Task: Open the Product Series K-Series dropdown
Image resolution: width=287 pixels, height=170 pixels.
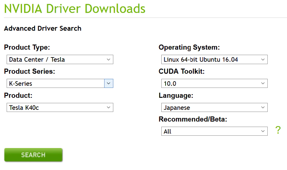Action: pyautogui.click(x=60, y=83)
